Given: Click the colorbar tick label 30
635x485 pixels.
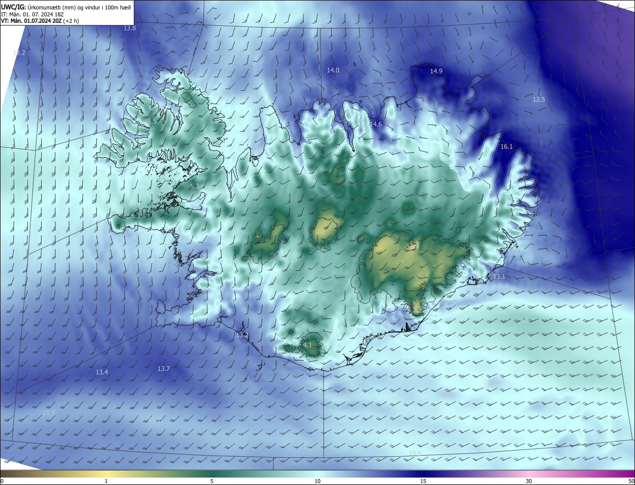Looking at the screenshot, I should click(x=529, y=481).
